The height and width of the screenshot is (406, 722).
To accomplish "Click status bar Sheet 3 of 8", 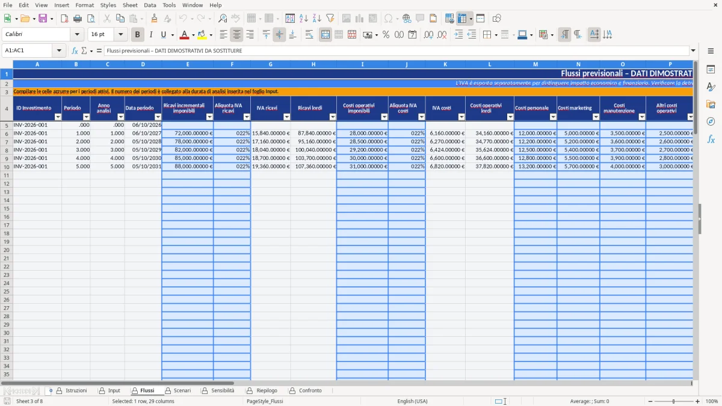I will (x=29, y=401).
